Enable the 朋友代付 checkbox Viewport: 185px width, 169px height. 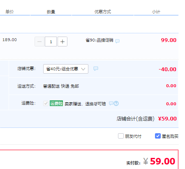[121, 136]
